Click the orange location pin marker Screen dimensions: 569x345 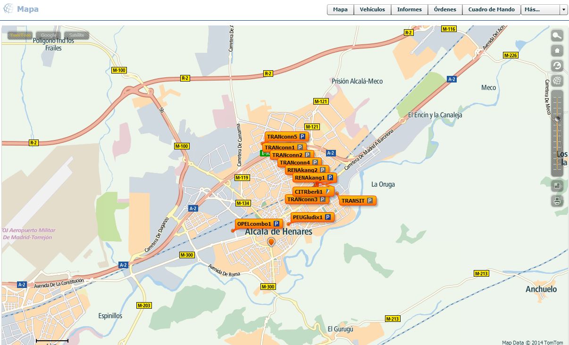click(271, 242)
